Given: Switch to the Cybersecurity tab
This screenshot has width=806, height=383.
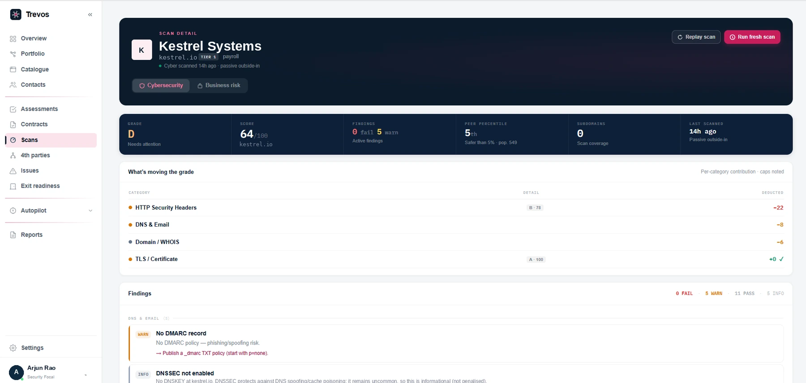Looking at the screenshot, I should [161, 85].
